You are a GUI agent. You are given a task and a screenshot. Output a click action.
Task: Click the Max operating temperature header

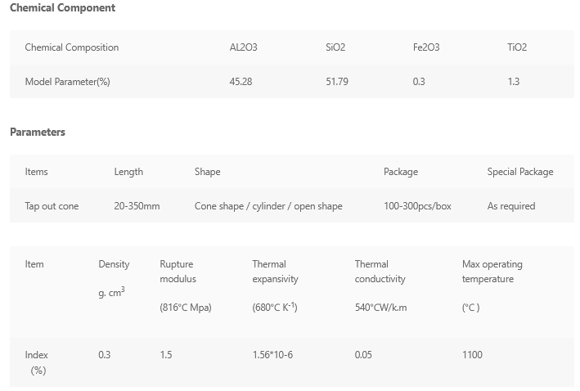click(492, 272)
